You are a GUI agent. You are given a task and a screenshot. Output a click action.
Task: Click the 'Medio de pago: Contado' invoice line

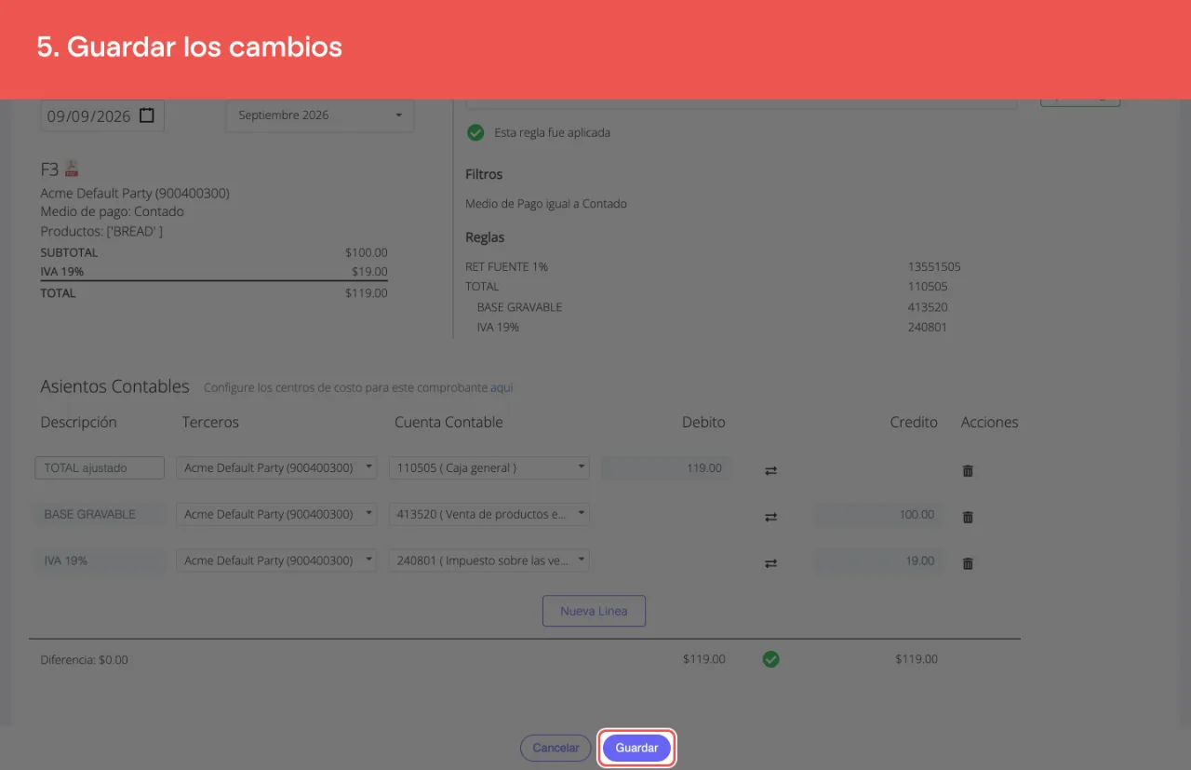(113, 211)
